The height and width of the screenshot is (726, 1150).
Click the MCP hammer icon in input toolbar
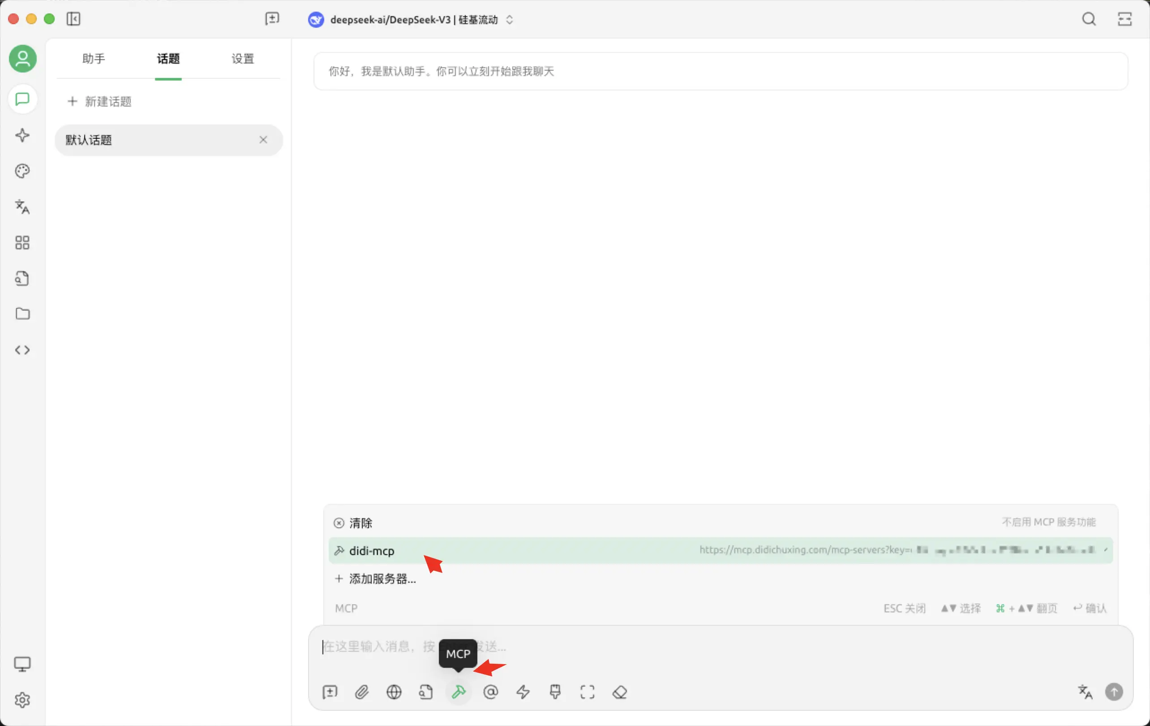tap(459, 692)
